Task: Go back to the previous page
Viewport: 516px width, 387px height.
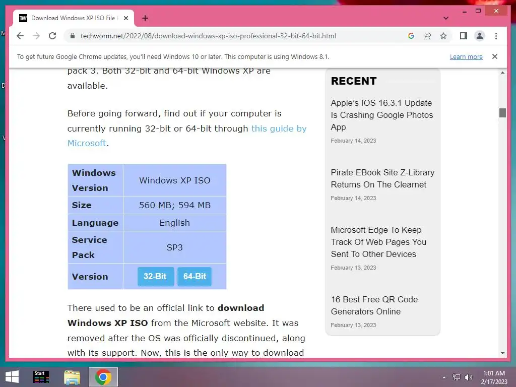Action: [x=20, y=36]
